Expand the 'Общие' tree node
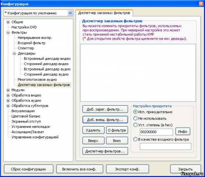Image resolution: width=205 pixels, height=177 pixels. pos(8,22)
